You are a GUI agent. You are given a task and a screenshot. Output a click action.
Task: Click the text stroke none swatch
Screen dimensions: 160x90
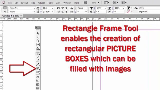[x=128, y=12]
